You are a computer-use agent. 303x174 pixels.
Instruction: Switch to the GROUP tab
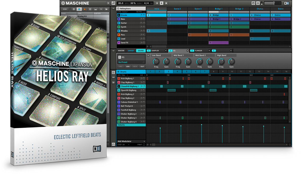pos(131,51)
